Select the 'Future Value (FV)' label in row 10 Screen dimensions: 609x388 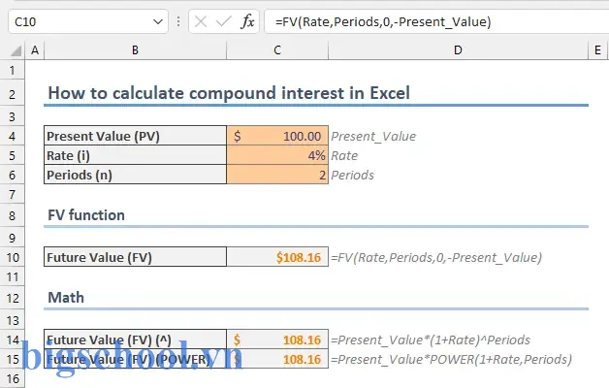click(135, 257)
